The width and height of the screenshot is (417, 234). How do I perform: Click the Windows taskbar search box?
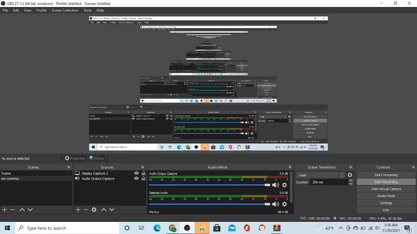pyautogui.click(x=67, y=228)
